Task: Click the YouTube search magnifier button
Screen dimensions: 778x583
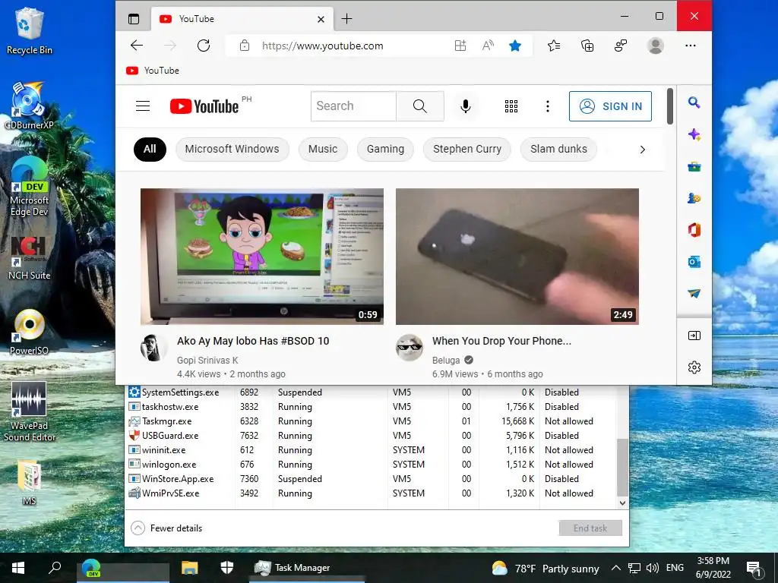Action: 419,106
